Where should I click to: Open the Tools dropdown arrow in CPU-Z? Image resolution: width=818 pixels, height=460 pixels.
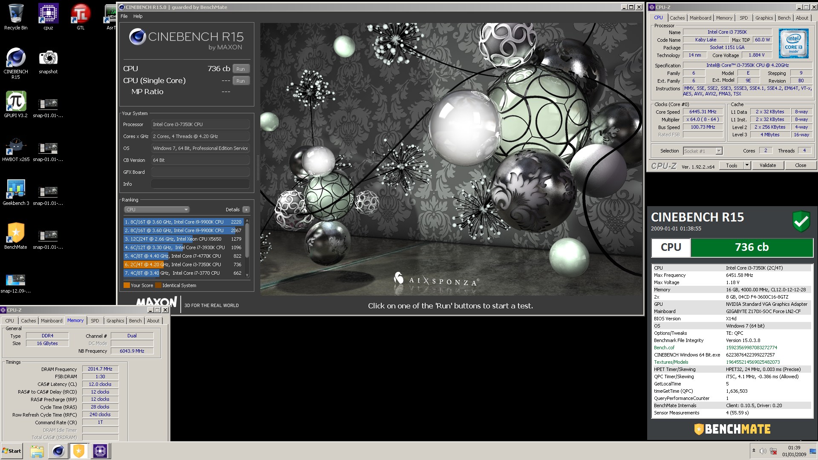[x=747, y=165]
